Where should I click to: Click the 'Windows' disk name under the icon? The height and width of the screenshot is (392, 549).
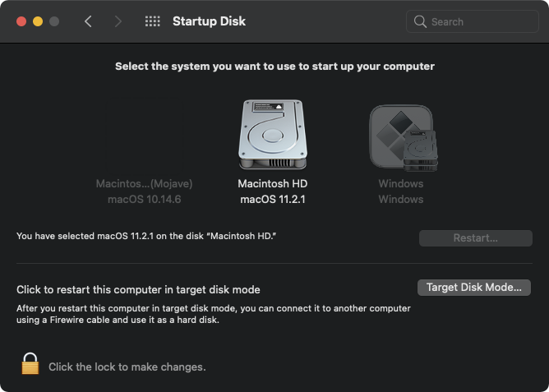(401, 183)
